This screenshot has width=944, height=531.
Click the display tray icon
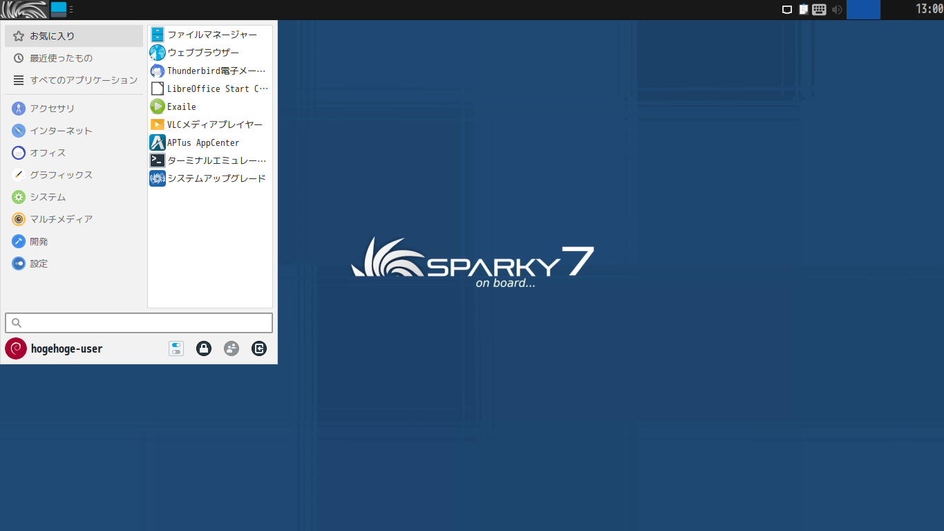tap(787, 10)
